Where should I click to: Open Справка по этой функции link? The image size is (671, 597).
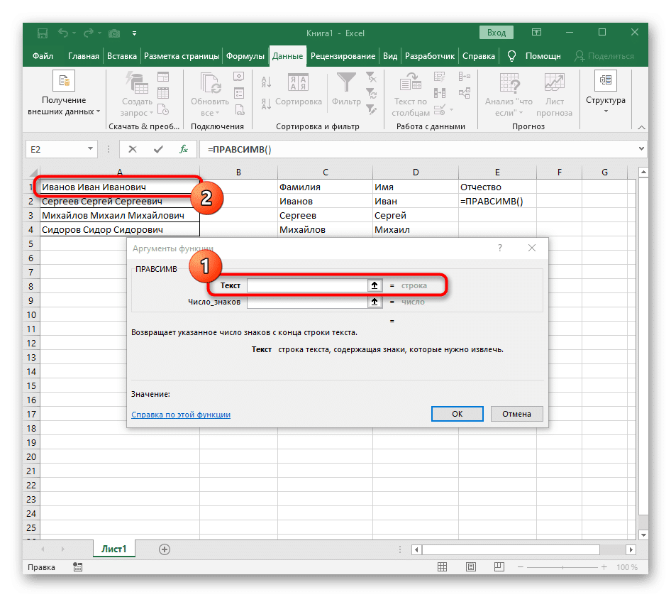tap(180, 414)
